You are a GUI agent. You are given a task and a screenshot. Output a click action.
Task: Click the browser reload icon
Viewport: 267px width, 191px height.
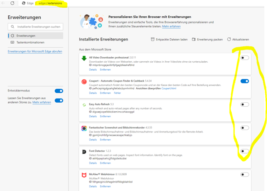(x=12, y=3)
